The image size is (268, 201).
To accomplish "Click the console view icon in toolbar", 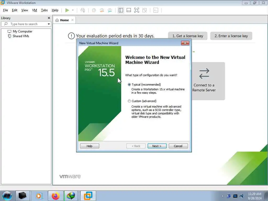I will (156, 10).
